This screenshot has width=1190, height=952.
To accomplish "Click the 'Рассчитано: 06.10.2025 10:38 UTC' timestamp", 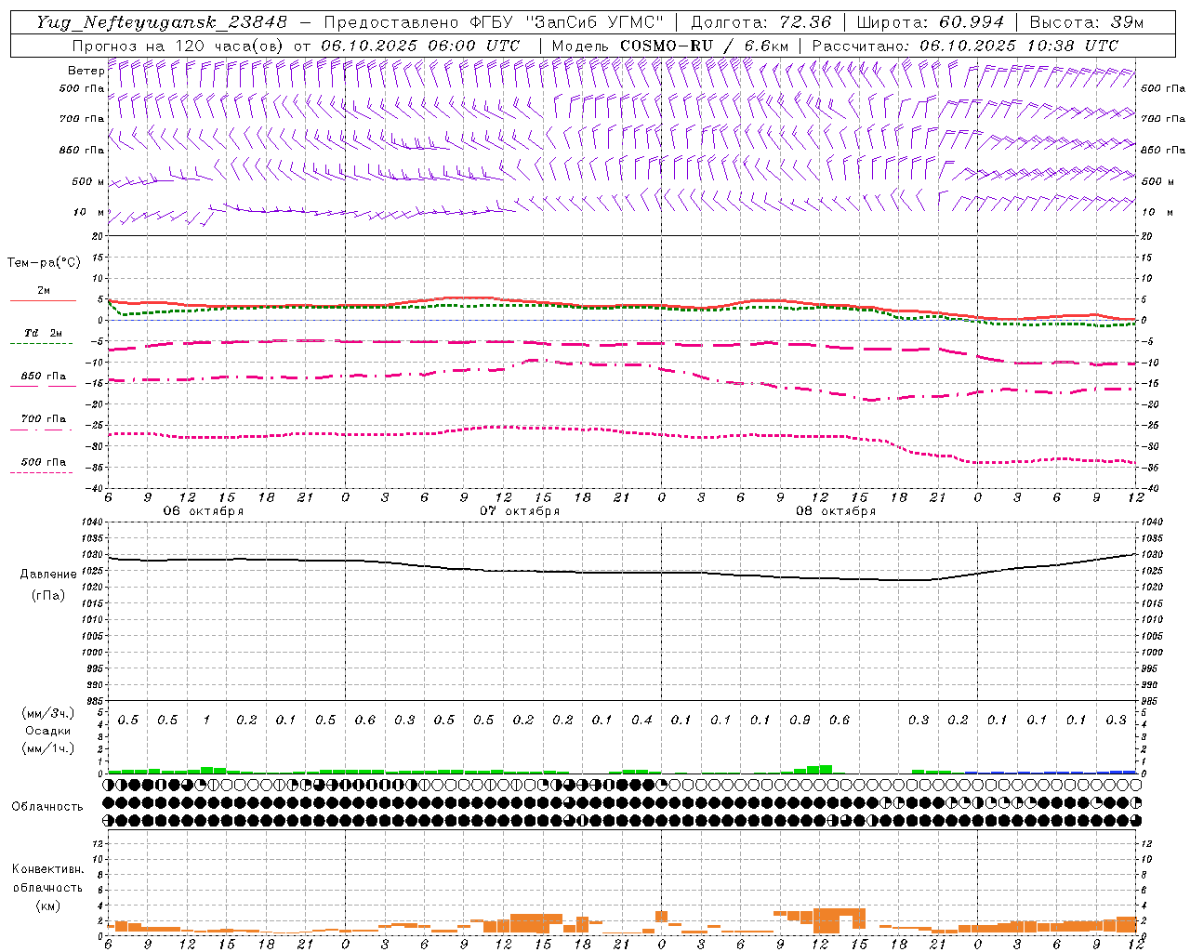I will 965,46.
